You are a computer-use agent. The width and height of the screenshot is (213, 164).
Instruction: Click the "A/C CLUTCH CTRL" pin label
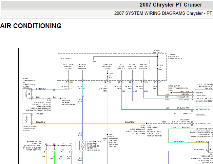(x=203, y=109)
